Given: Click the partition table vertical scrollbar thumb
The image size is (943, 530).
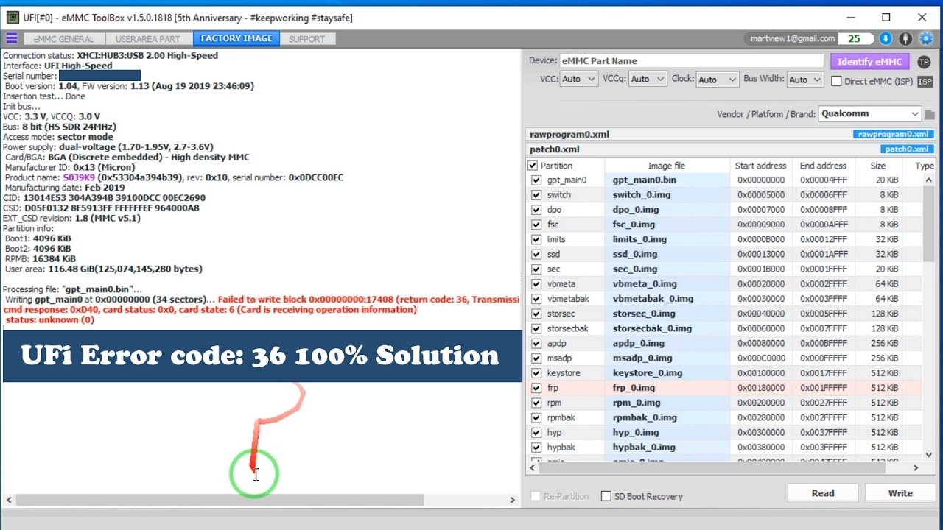Looking at the screenshot, I should [x=929, y=225].
